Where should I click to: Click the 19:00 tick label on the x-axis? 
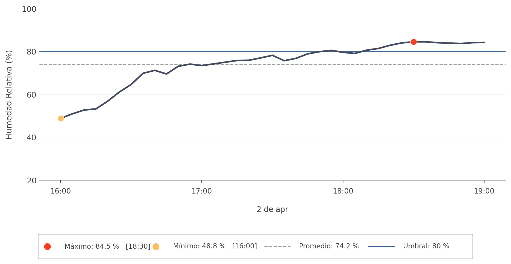point(484,191)
